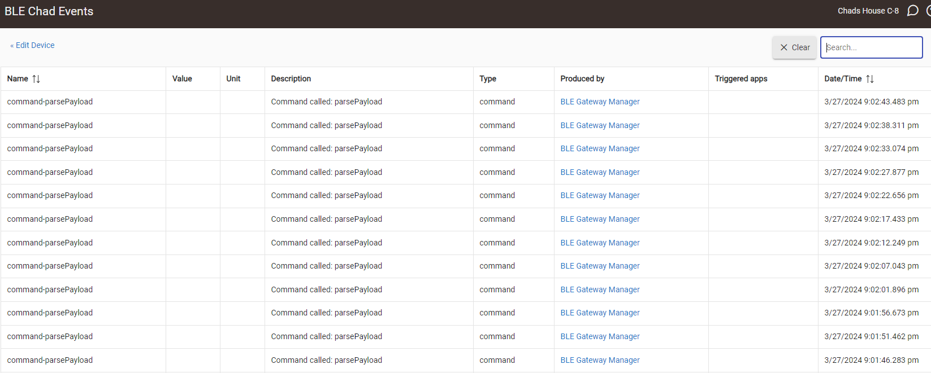Open BLE Gateway Manager link at 9:02:07.043
The width and height of the screenshot is (931, 373).
(600, 266)
